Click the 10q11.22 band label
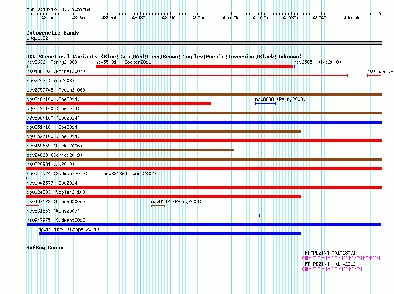The image size is (394, 294). (37, 38)
